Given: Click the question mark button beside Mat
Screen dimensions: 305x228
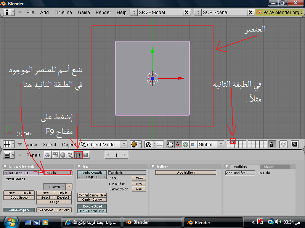Looking at the screenshot, I should (x=69, y=187).
